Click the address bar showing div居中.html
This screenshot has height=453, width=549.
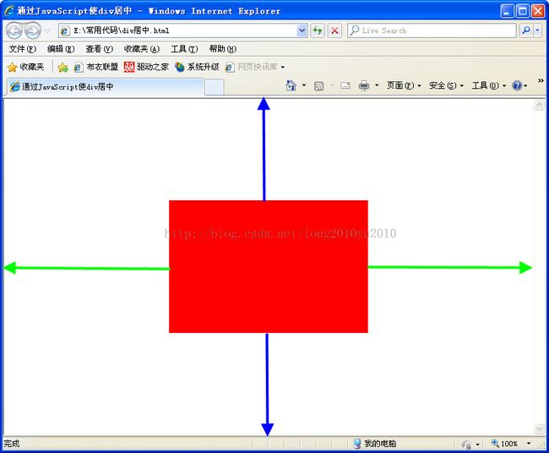178,30
